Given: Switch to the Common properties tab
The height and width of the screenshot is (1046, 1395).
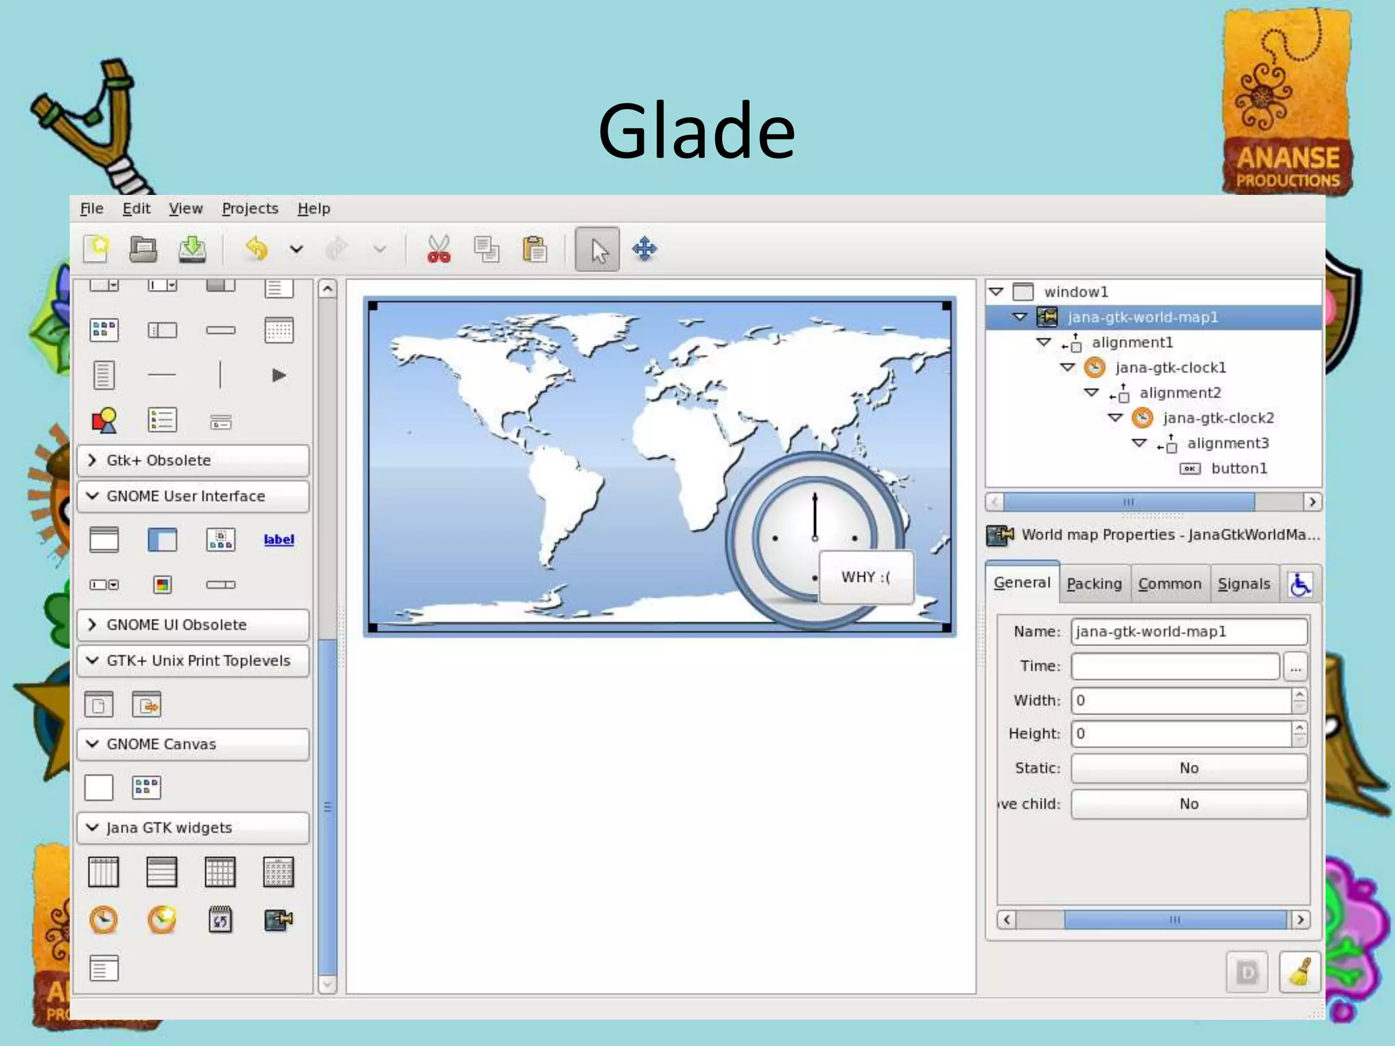Looking at the screenshot, I should [x=1170, y=584].
